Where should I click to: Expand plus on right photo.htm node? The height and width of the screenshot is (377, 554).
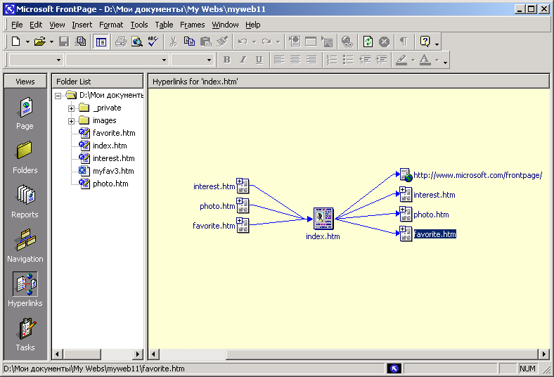(403, 210)
